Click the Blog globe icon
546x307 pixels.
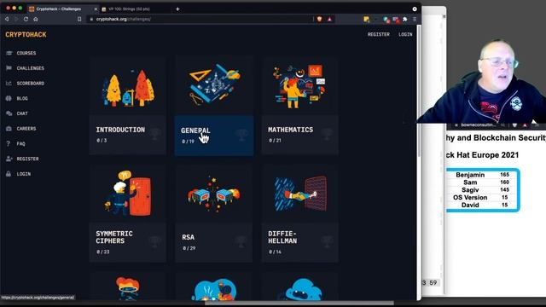[x=9, y=98]
